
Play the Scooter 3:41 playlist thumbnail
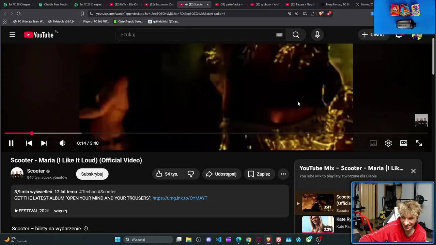318,202
